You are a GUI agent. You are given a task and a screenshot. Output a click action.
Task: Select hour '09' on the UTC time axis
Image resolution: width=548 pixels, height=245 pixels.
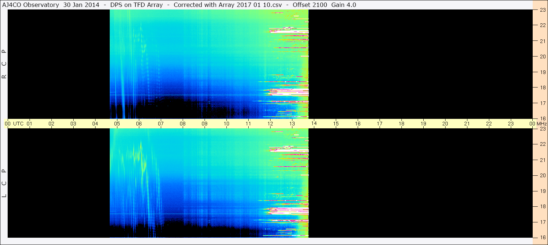tap(205, 124)
